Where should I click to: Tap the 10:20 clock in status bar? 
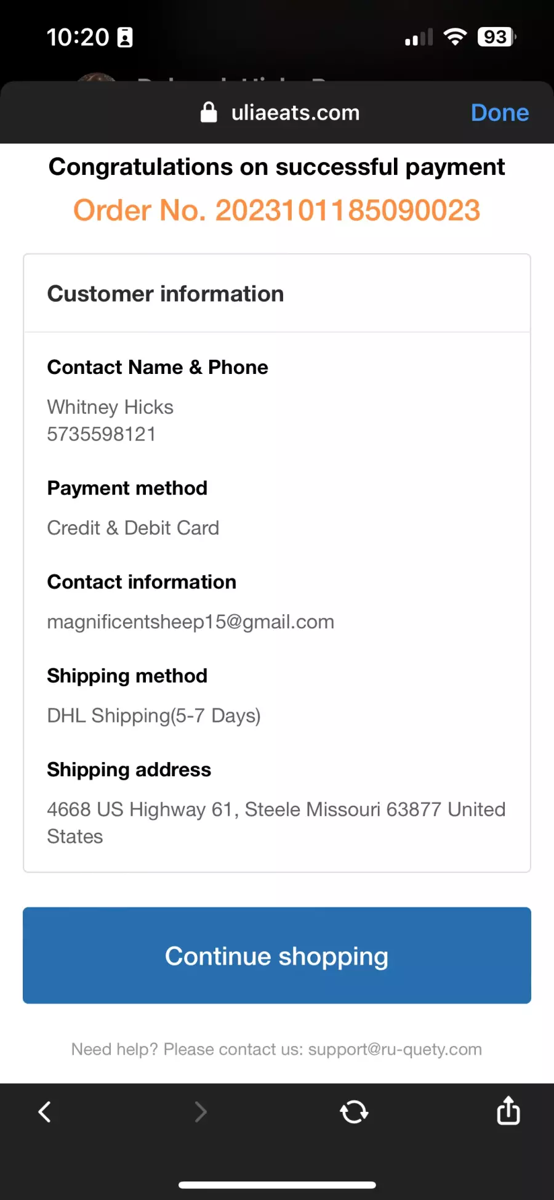(78, 38)
